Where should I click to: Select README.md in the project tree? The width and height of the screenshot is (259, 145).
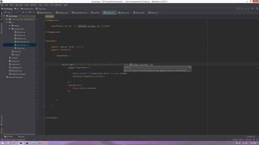pyautogui.click(x=15, y=71)
